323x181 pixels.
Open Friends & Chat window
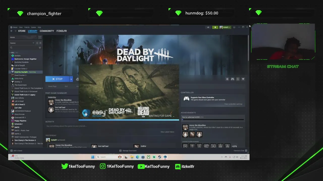click(240, 151)
